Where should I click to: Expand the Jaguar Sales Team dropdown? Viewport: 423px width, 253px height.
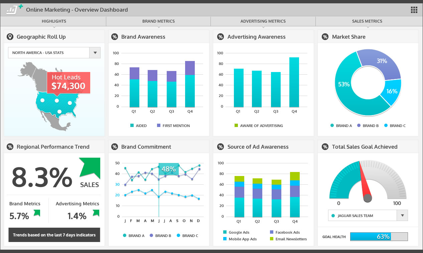402,216
